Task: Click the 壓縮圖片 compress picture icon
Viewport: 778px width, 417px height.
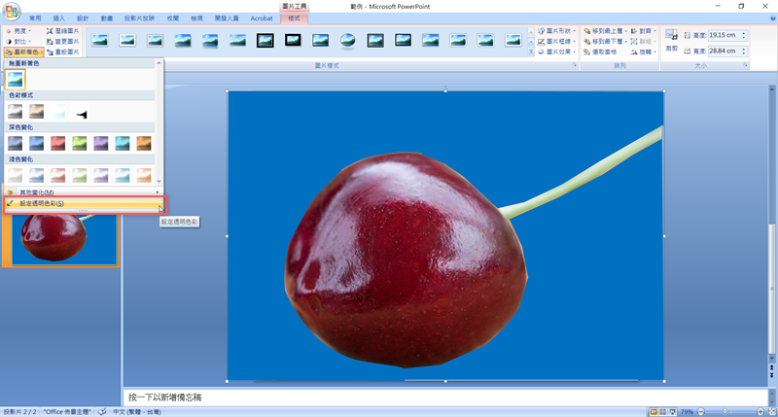Action: click(x=65, y=31)
